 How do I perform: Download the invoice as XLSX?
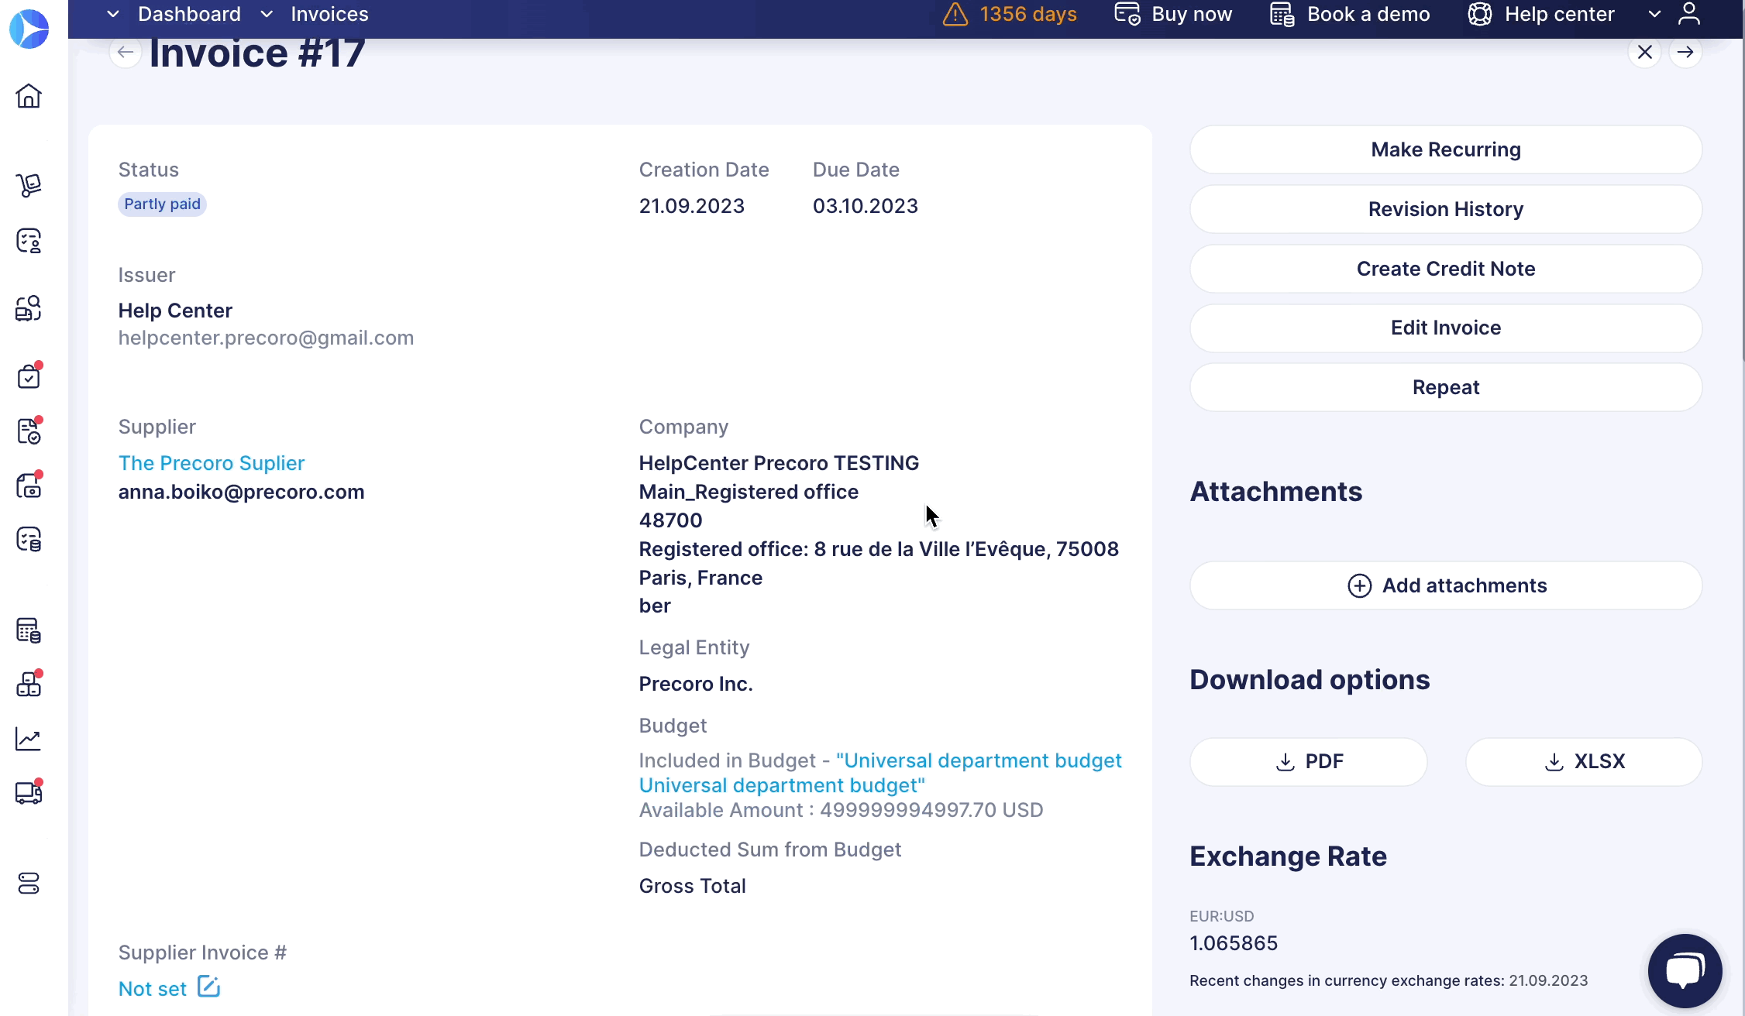click(x=1584, y=761)
